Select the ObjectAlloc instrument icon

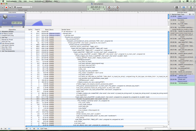click(5, 17)
